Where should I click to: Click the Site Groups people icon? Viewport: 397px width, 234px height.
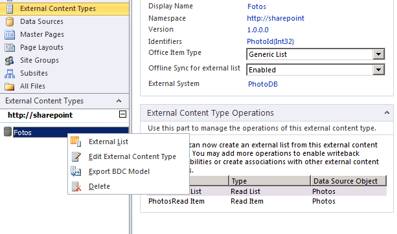10,60
